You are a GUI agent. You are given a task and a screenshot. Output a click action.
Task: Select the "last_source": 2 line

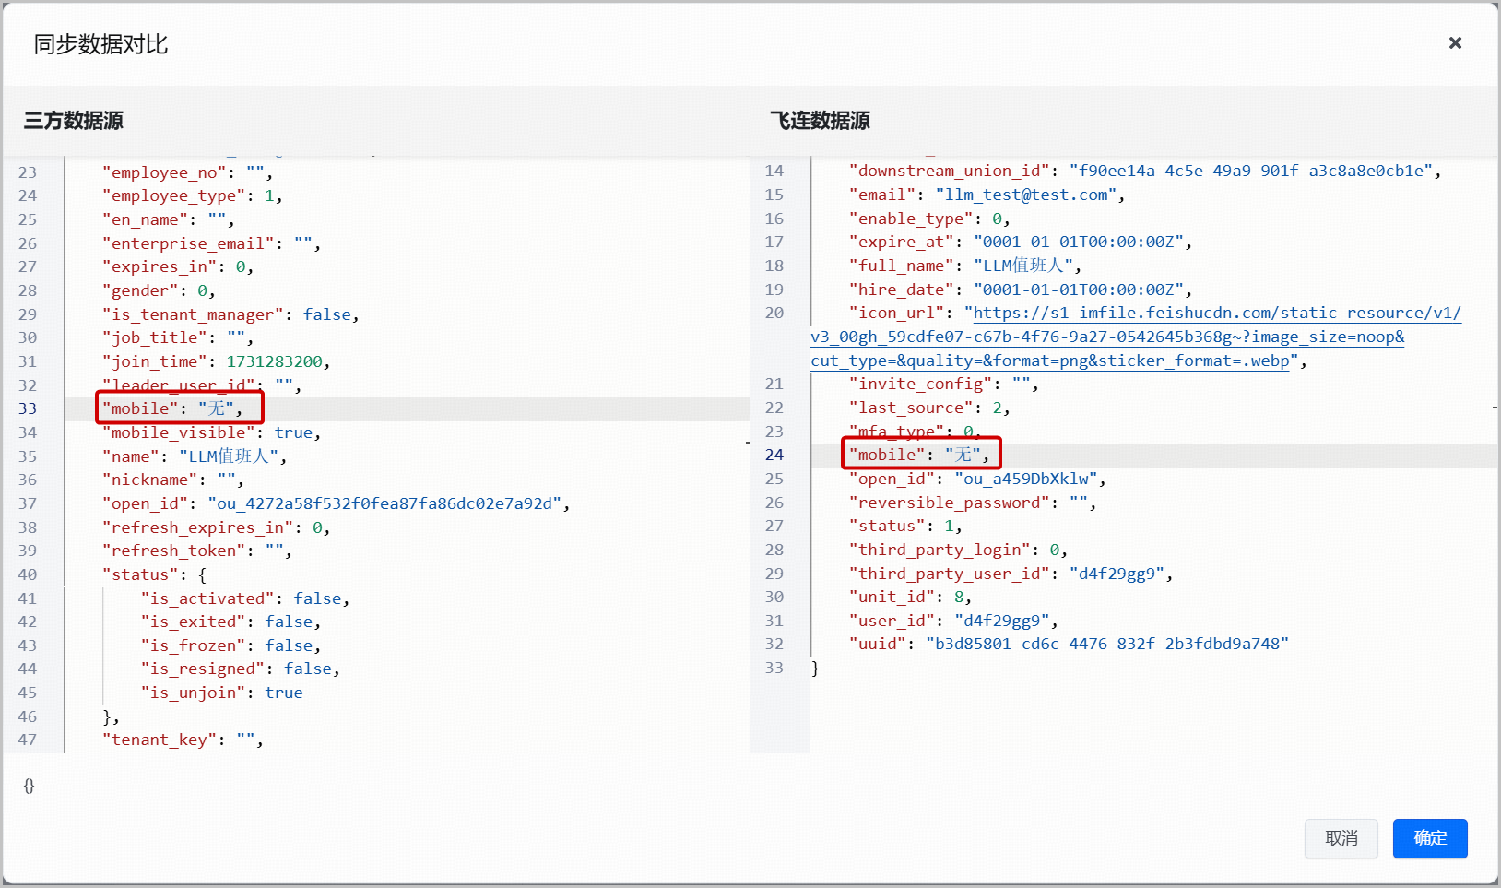pos(929,408)
